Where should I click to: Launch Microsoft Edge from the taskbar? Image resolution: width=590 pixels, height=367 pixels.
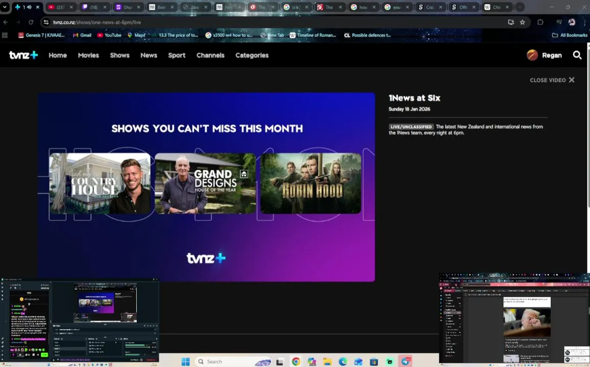343,362
